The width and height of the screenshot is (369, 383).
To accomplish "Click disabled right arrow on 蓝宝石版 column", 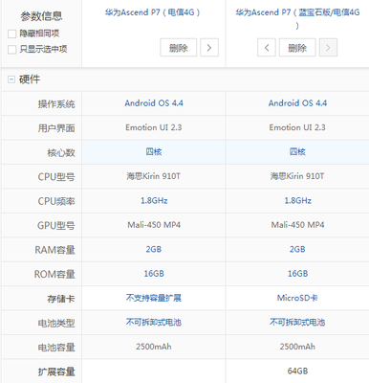I will click(328, 48).
